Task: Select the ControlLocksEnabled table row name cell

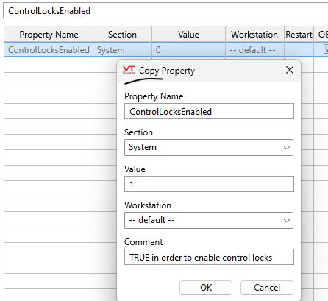Action: pyautogui.click(x=49, y=50)
